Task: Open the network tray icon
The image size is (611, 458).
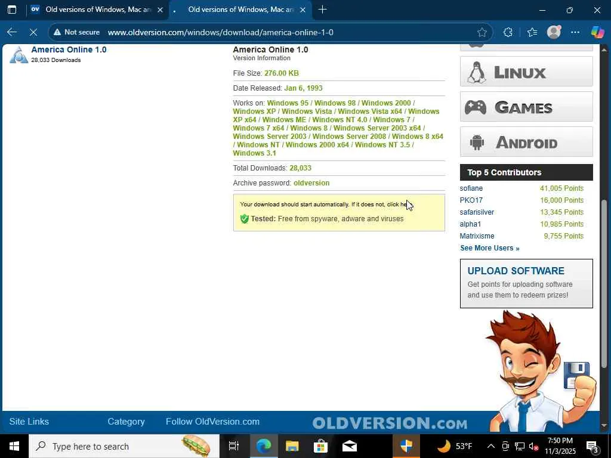Action: pos(520,446)
